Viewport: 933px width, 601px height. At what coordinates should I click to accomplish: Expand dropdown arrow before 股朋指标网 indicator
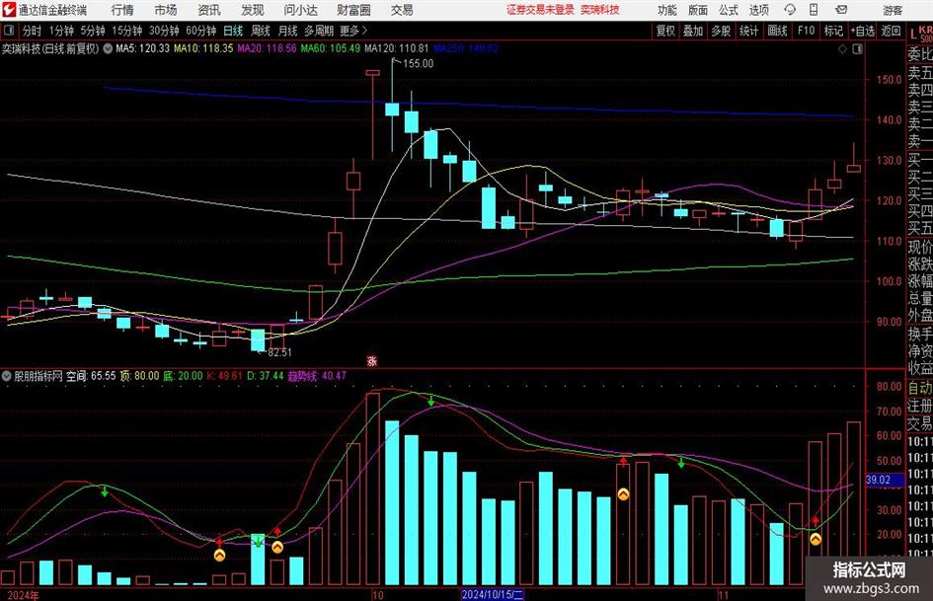click(7, 376)
